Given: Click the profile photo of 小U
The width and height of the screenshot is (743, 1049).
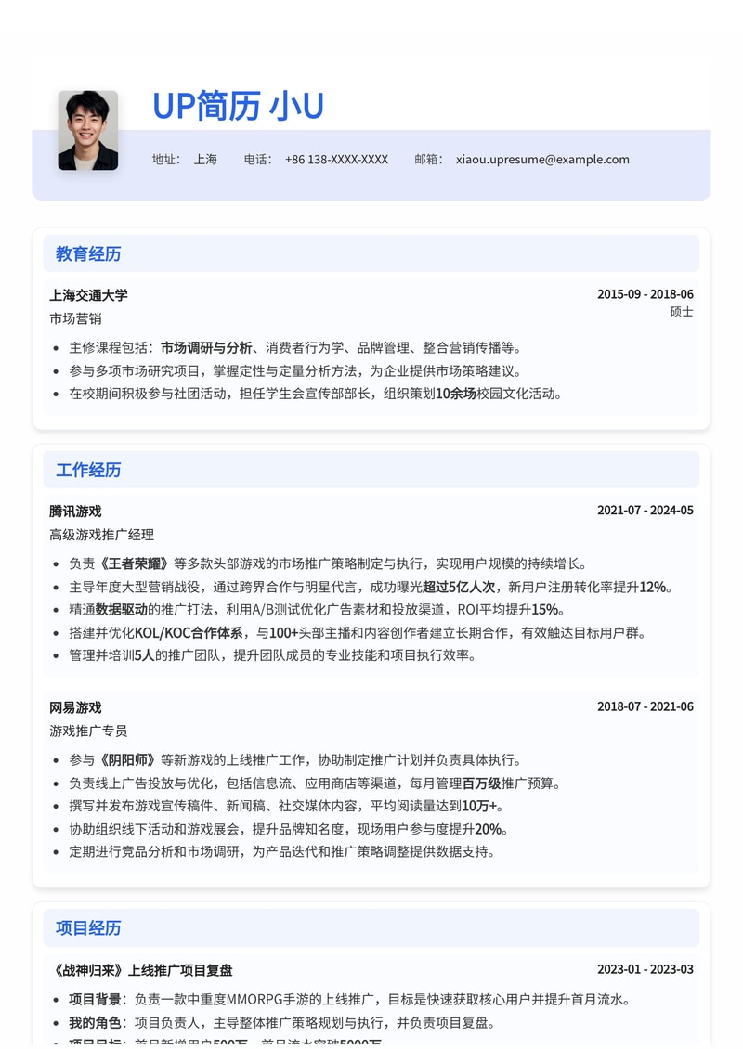Looking at the screenshot, I should pos(88,129).
